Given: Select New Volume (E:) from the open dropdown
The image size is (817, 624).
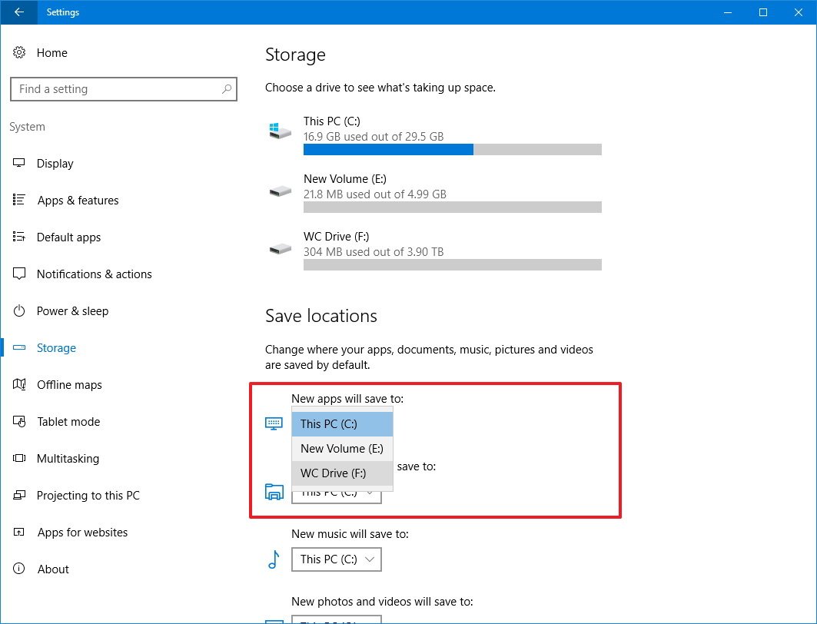Looking at the screenshot, I should [342, 448].
